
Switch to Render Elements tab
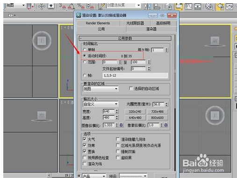98,23
